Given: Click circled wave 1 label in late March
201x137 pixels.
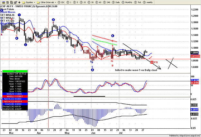Looking at the screenshot, I should pos(25,44).
